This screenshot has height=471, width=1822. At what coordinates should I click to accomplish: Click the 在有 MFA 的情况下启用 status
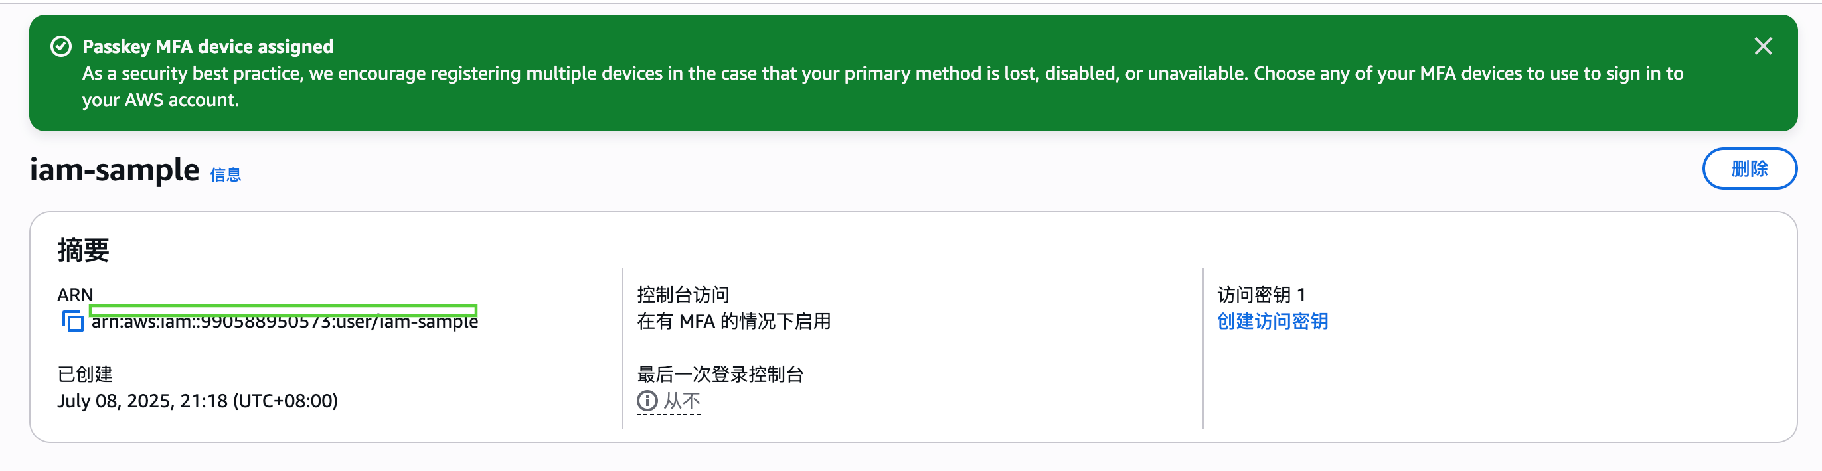tap(734, 321)
